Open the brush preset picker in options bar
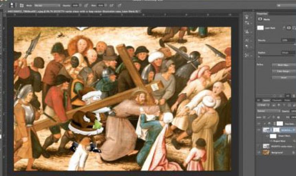Screen dimensions: 296x176 point(12,6)
